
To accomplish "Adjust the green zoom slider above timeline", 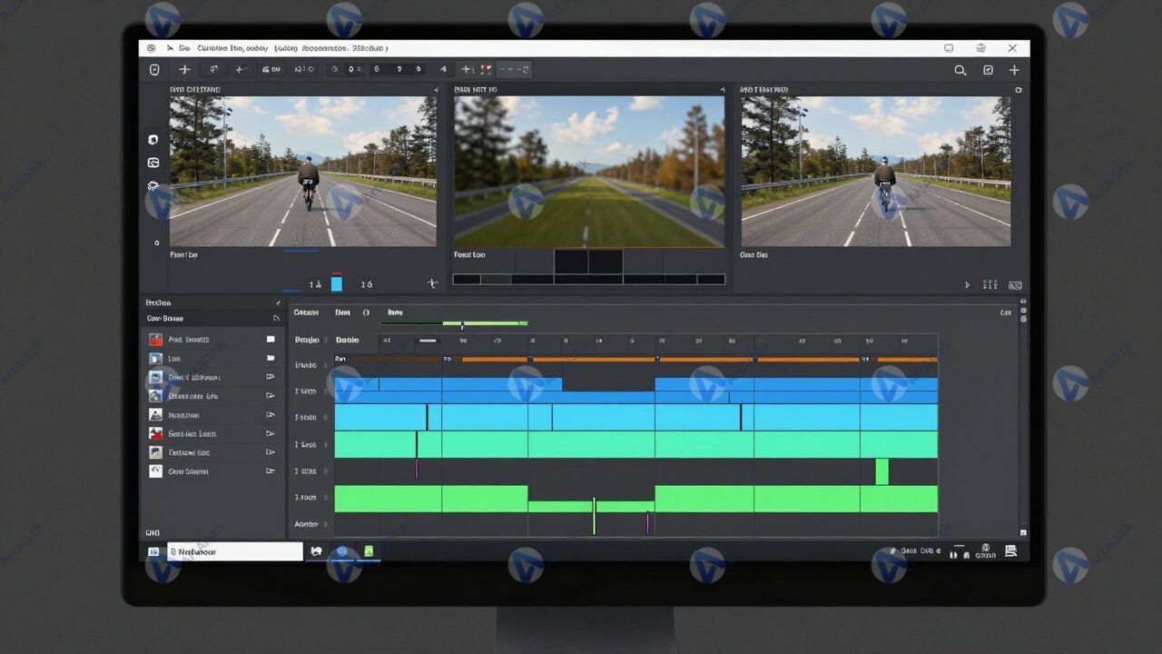I will [x=462, y=323].
